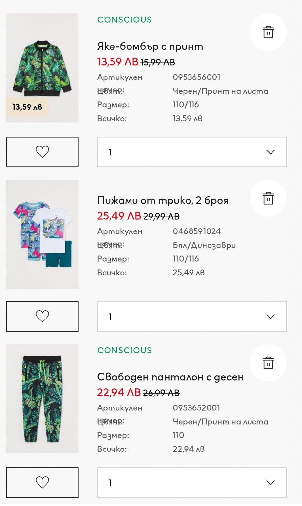Viewport: 302px width, 506px height.
Task: Open quantity dropdown for loose trousers
Action: click(191, 482)
